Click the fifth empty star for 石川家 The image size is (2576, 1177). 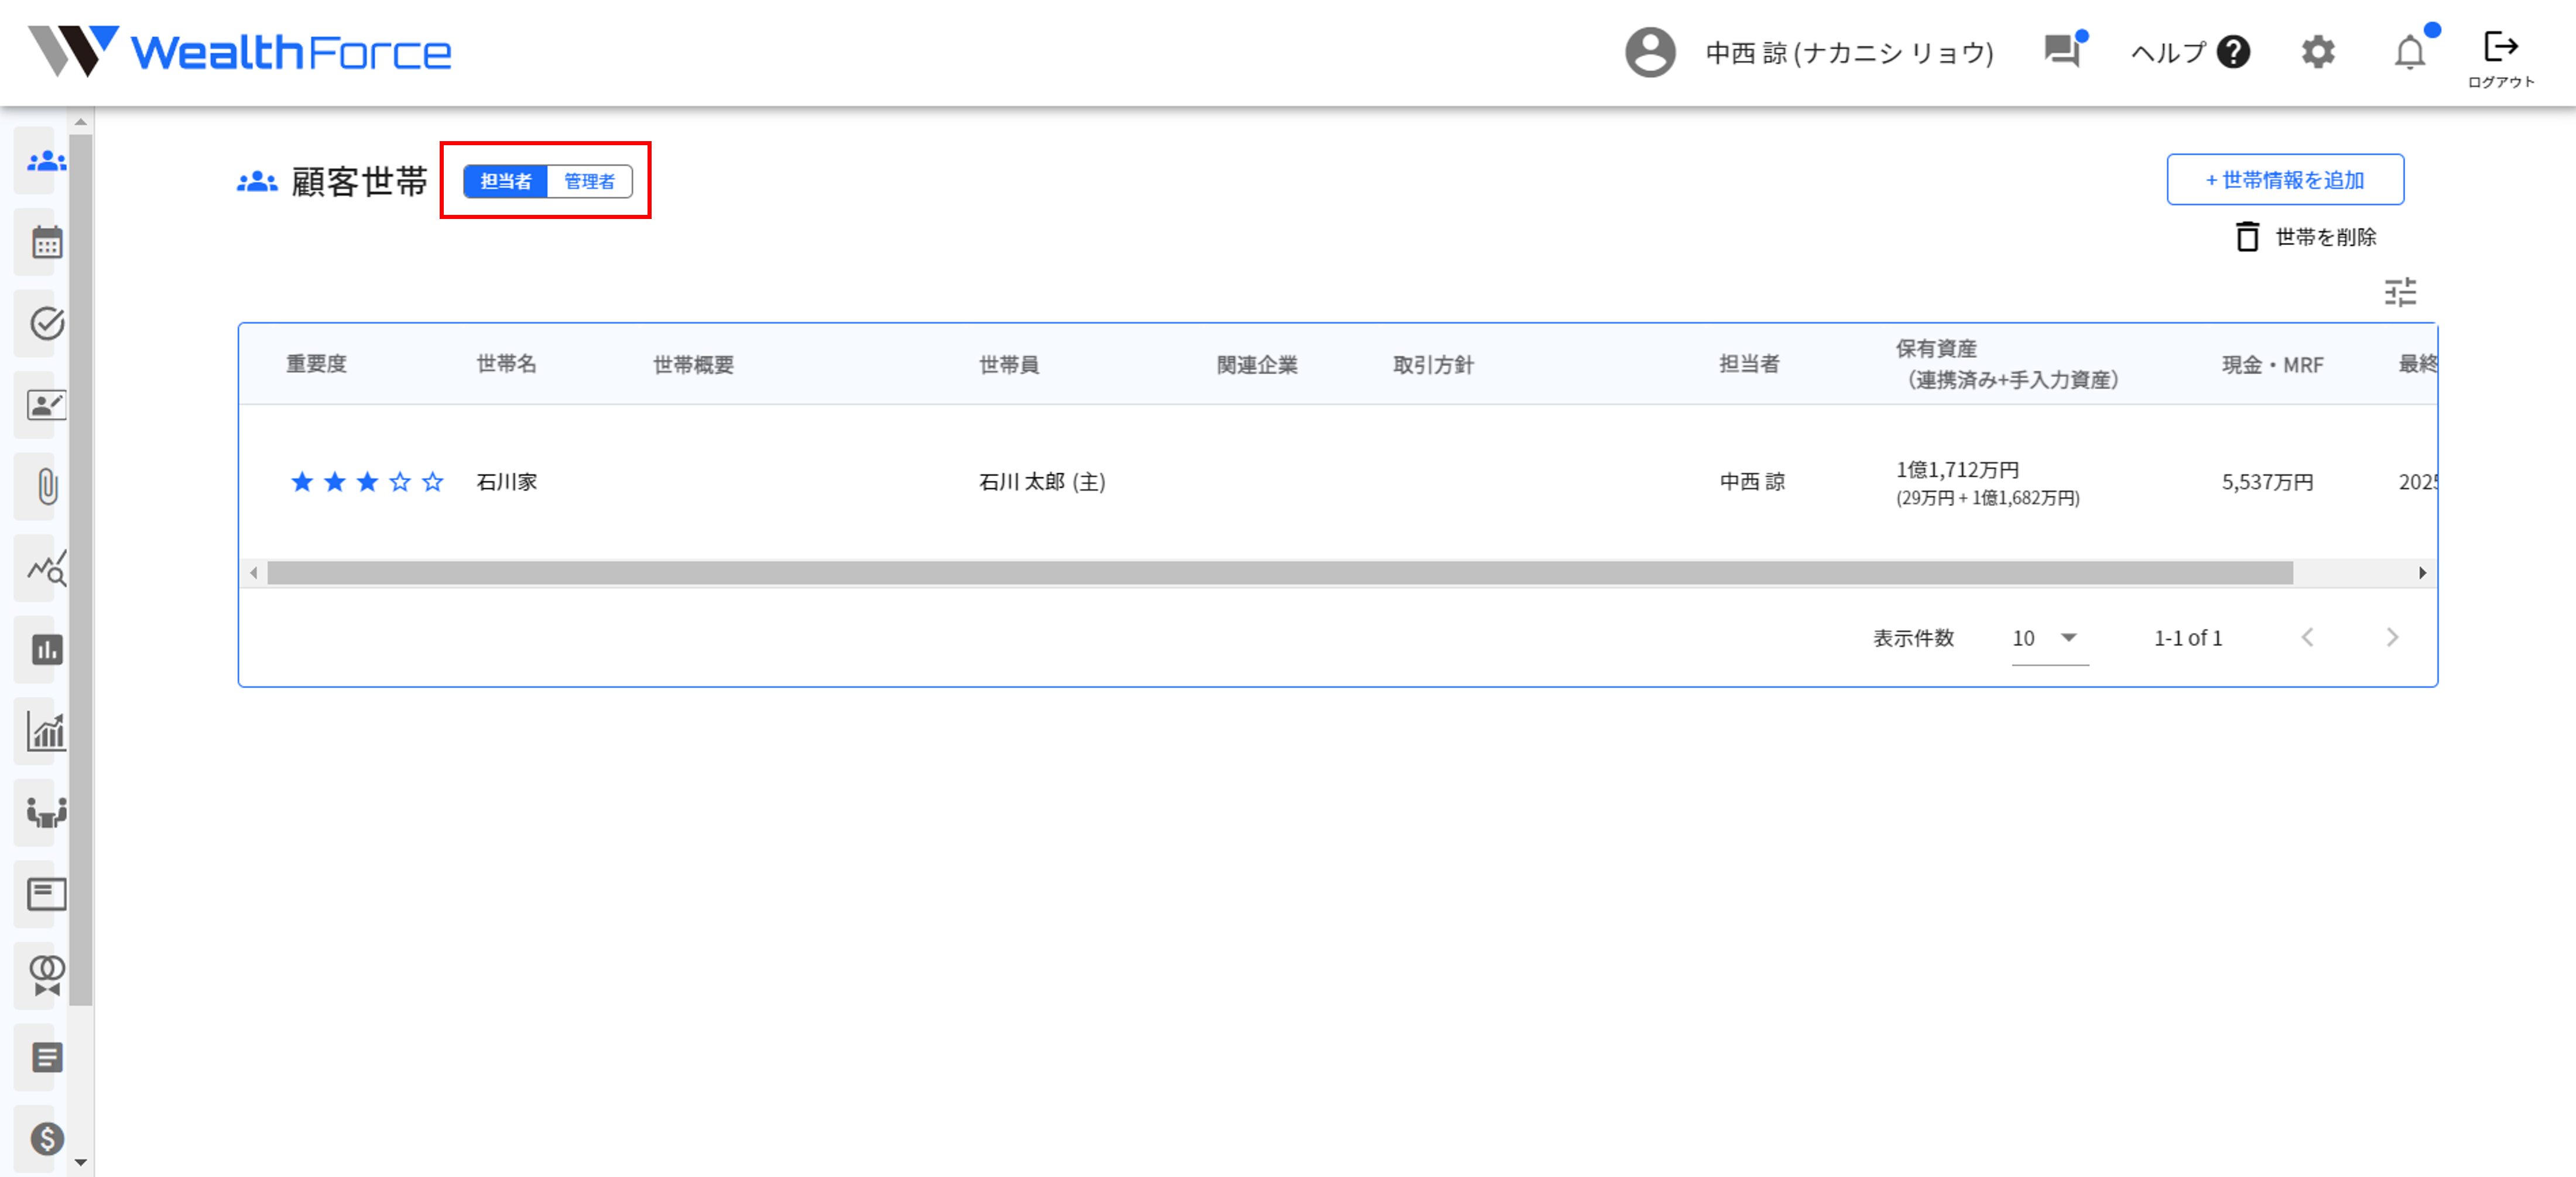click(x=432, y=482)
